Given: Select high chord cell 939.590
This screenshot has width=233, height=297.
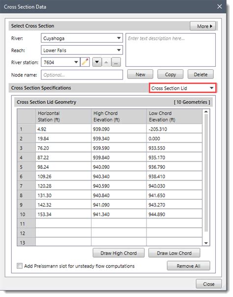Looking at the screenshot, I should pyautogui.click(x=119, y=148).
